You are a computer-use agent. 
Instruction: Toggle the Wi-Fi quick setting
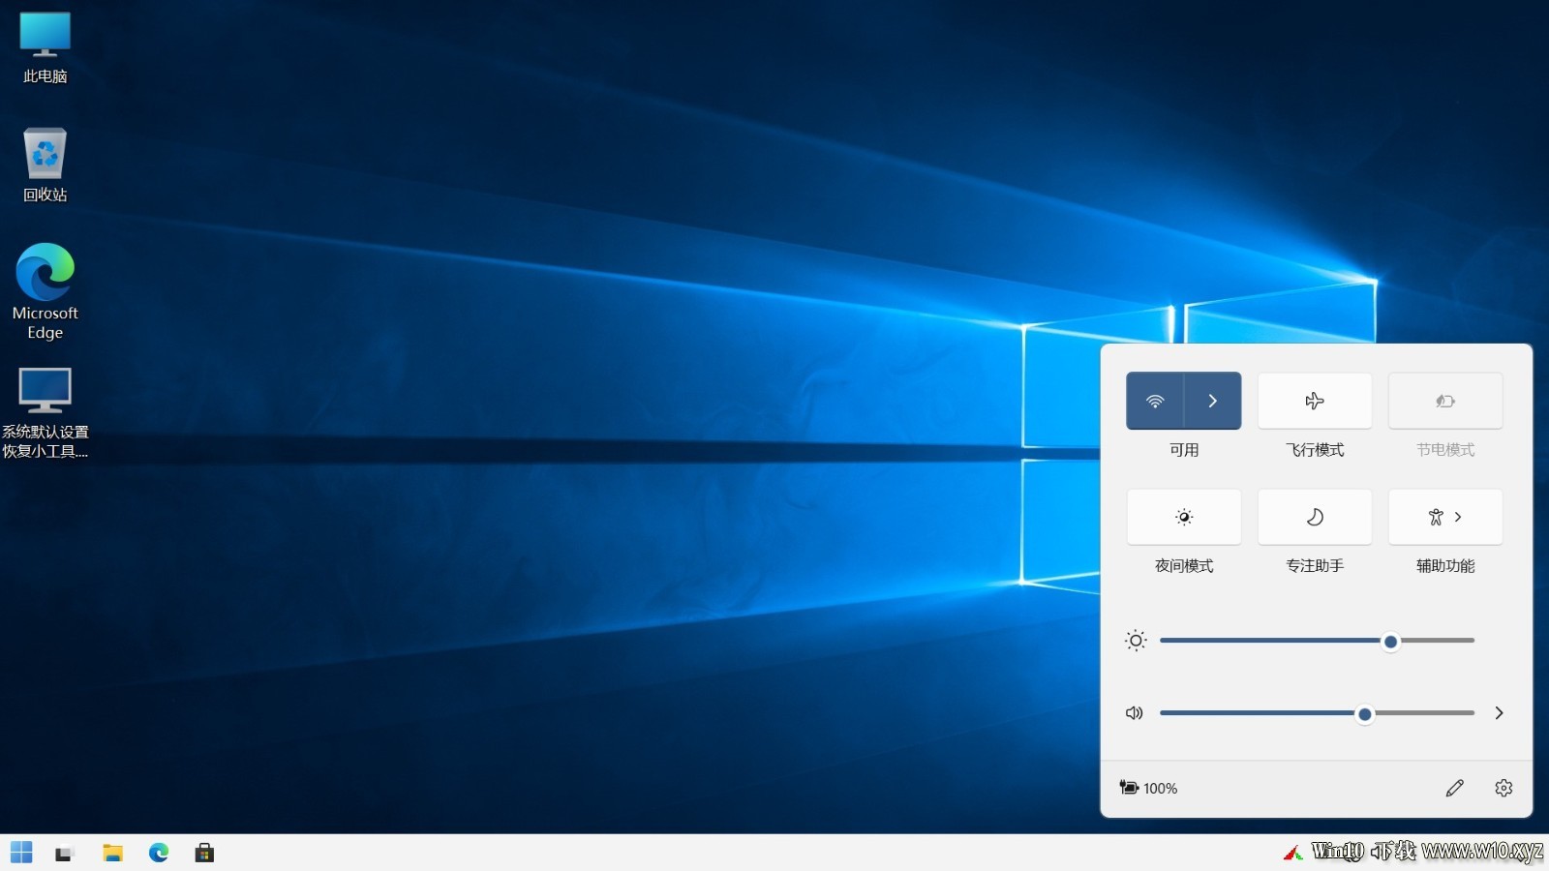point(1155,401)
